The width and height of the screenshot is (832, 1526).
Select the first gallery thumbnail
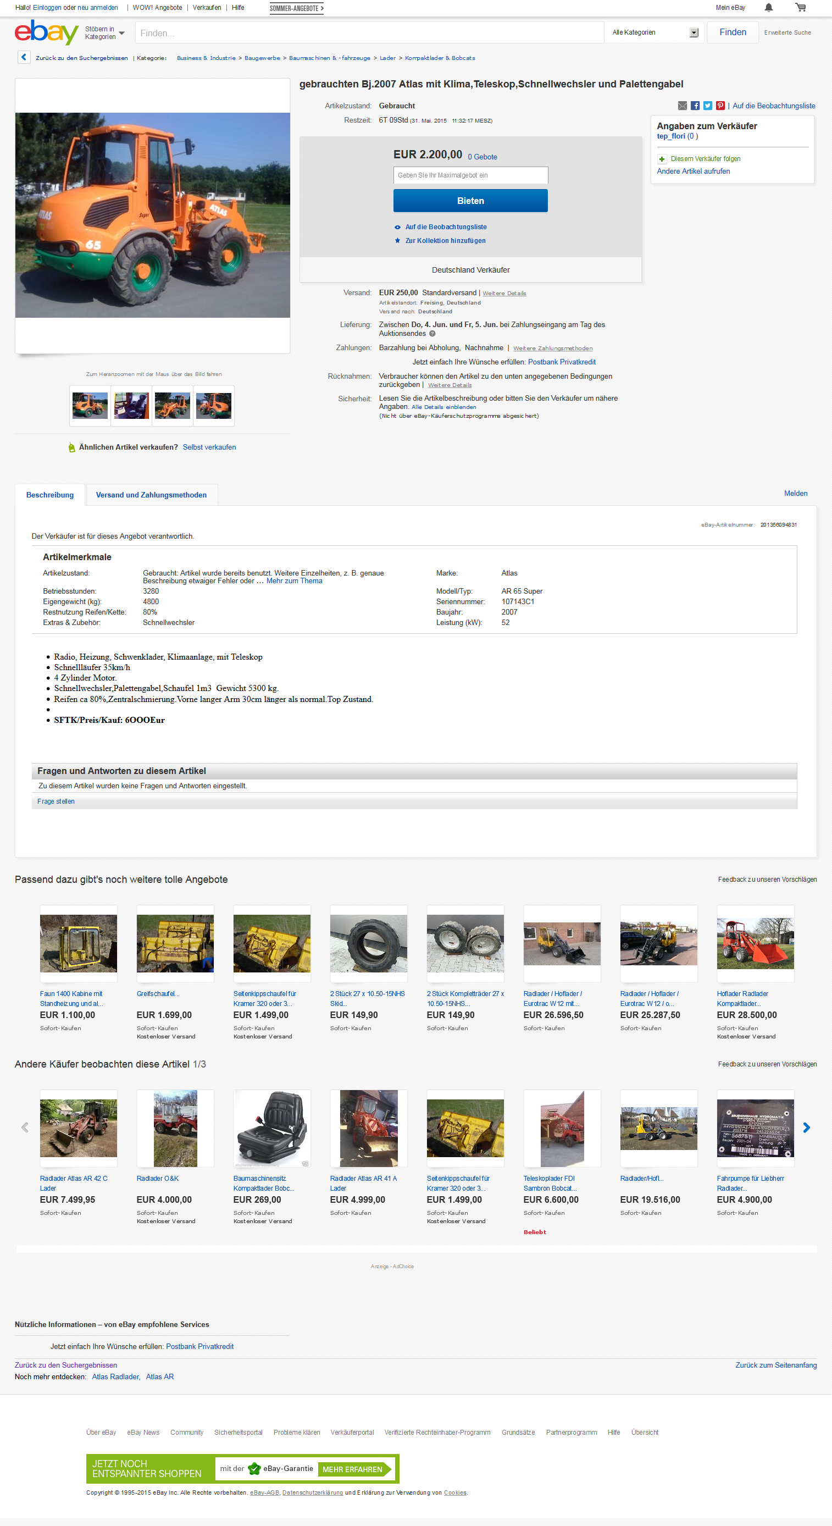pyautogui.click(x=90, y=406)
